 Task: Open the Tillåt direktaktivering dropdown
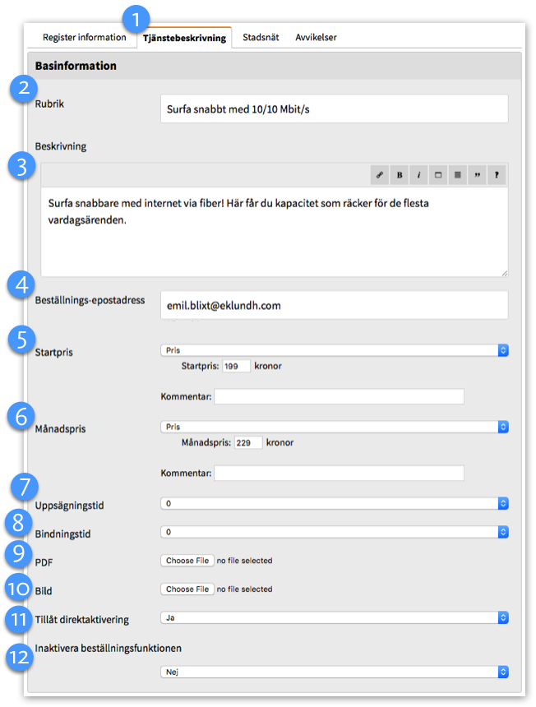(x=334, y=617)
